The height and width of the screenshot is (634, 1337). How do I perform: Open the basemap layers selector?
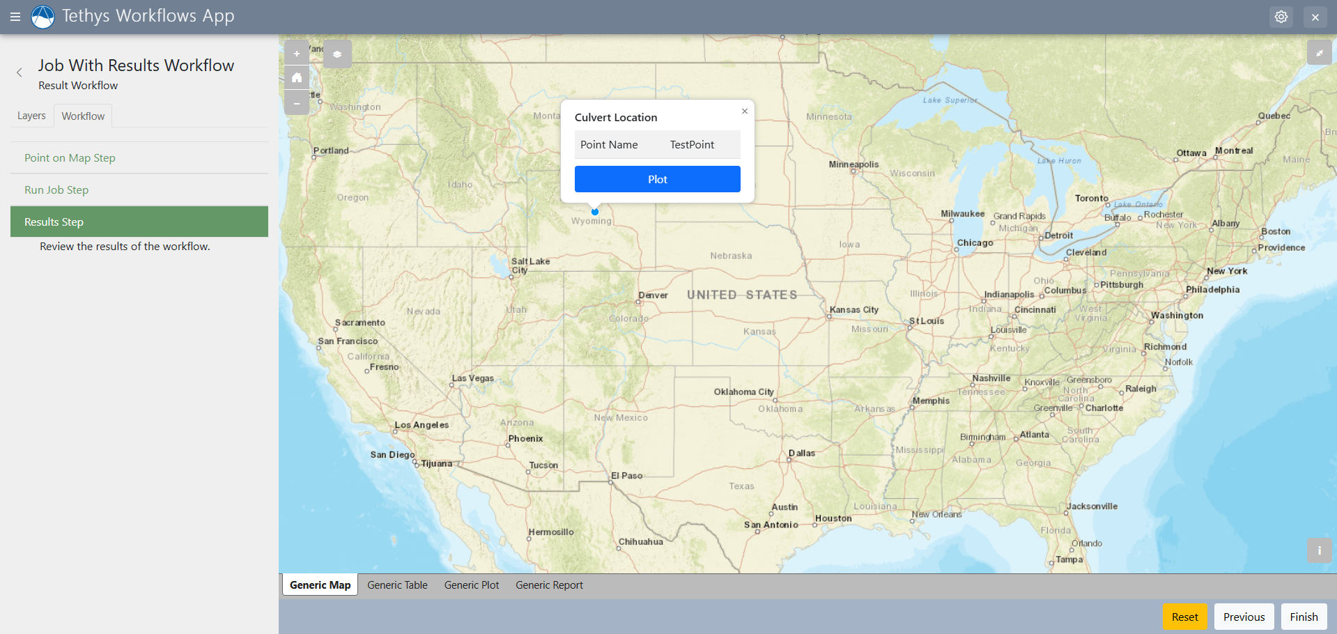(x=337, y=54)
